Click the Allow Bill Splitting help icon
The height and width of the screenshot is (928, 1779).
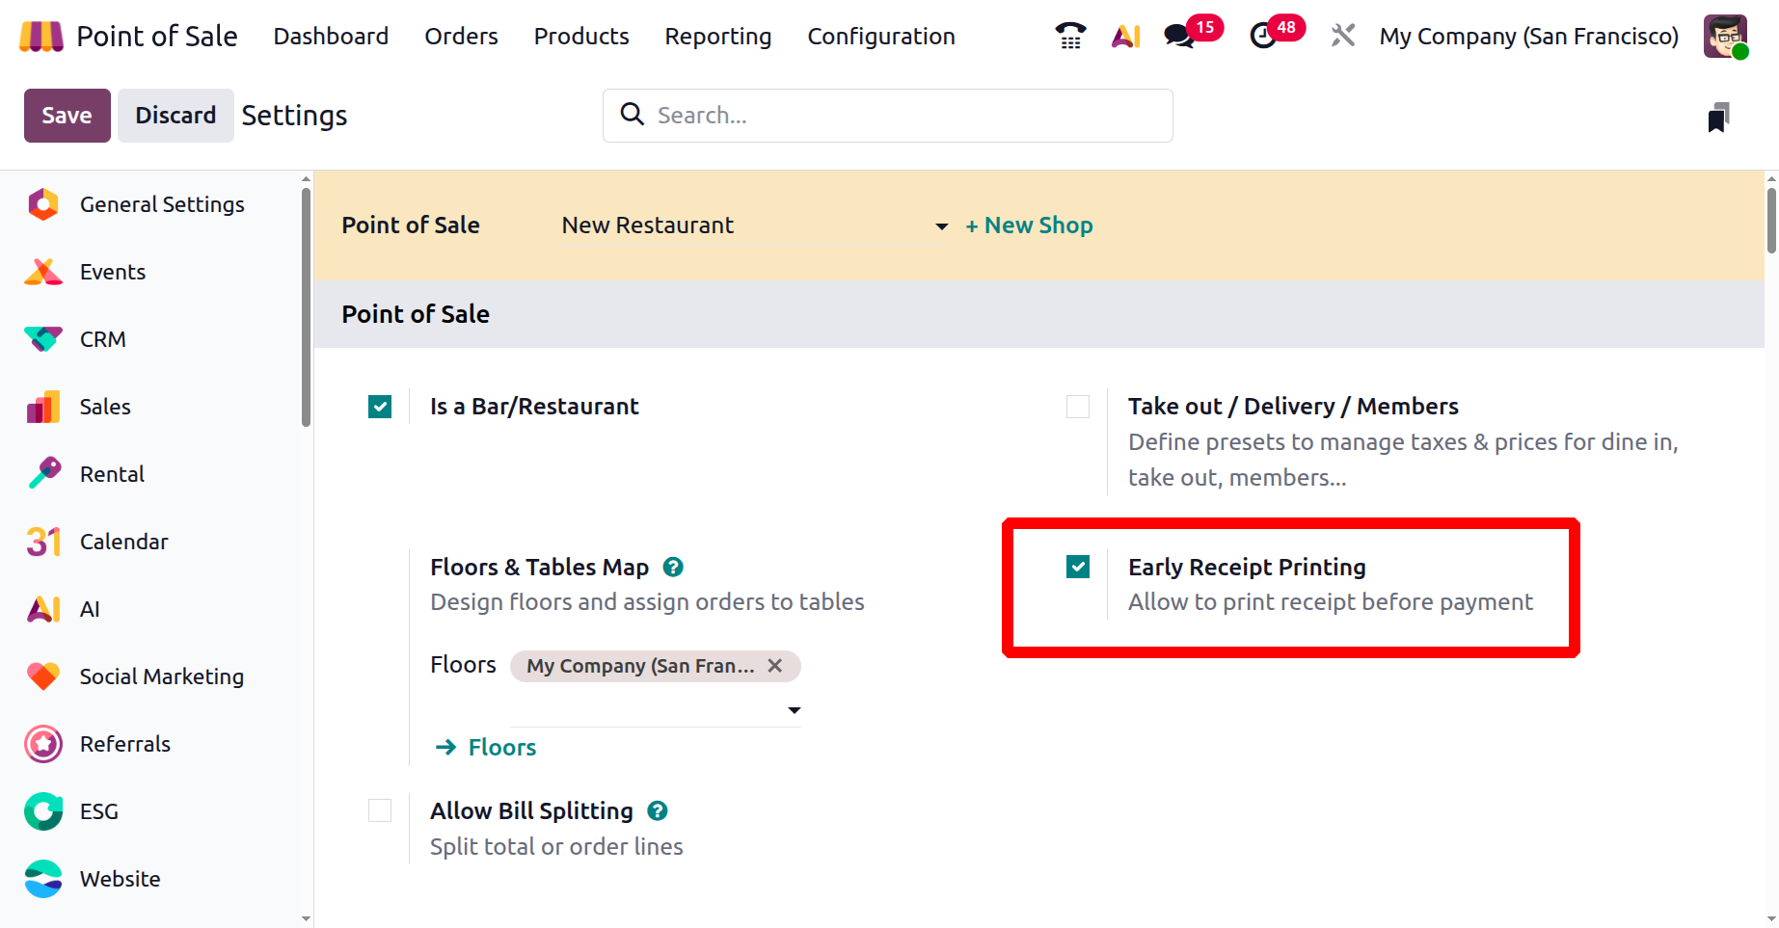click(x=658, y=811)
